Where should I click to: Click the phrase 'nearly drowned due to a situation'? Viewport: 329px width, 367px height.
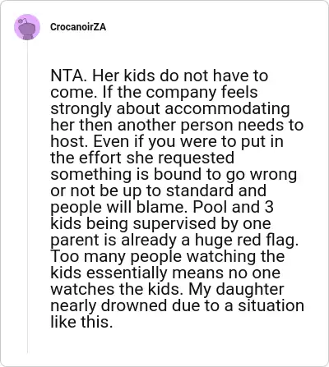click(178, 305)
